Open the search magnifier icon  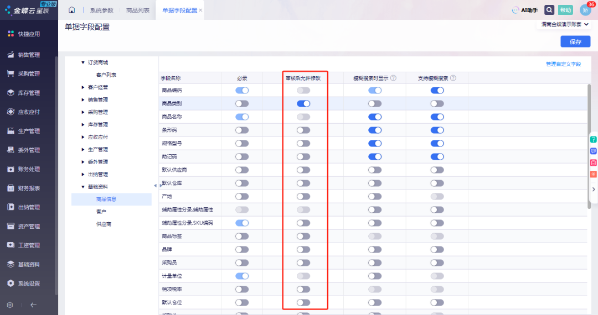(x=549, y=10)
